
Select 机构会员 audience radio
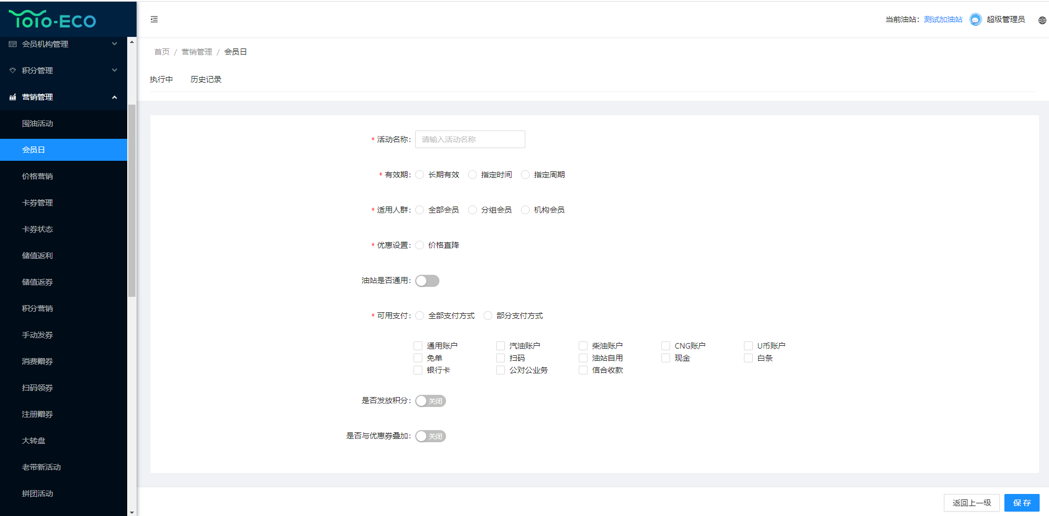525,210
